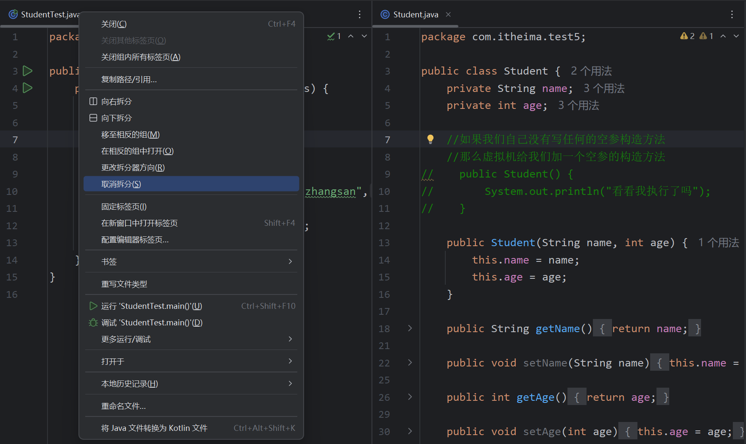Open the 打开于 submenu
The image size is (746, 444).
191,361
